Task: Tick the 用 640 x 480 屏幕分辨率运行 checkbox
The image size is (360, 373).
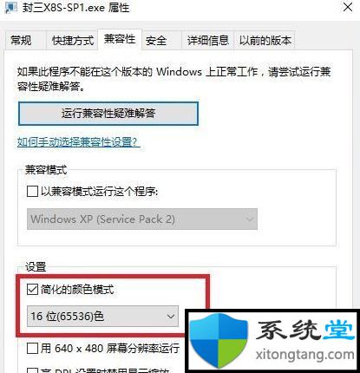Action: coord(32,349)
